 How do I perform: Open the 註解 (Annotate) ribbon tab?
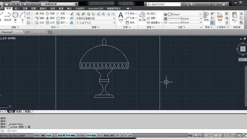coord(25,8)
